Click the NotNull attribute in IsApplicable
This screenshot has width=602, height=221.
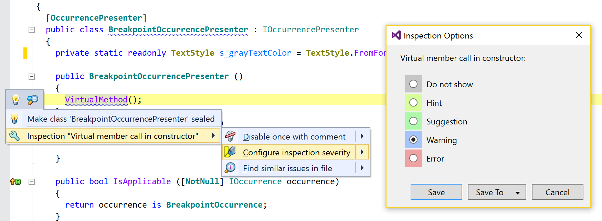tap(202, 181)
